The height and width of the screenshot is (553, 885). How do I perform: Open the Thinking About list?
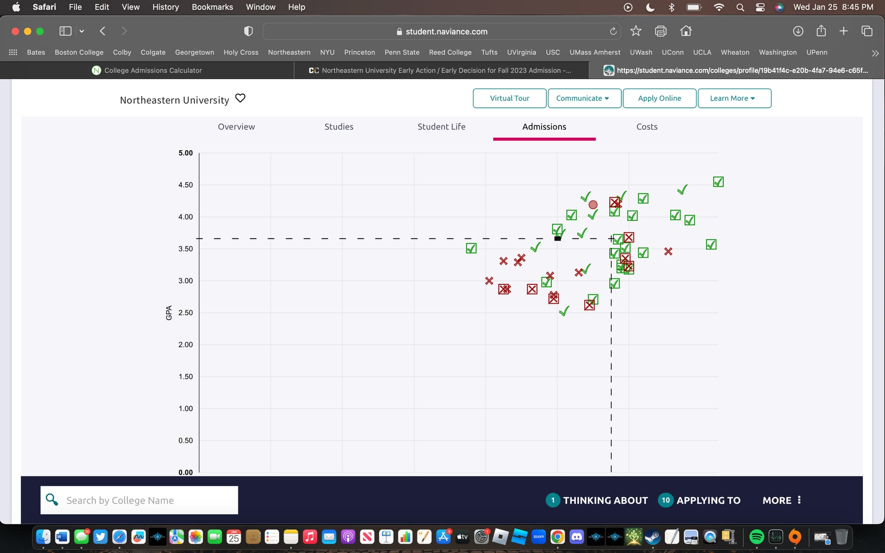point(597,500)
